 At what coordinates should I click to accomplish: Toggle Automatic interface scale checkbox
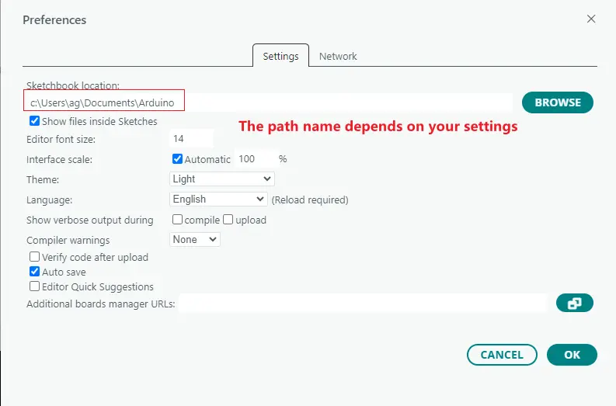point(177,159)
